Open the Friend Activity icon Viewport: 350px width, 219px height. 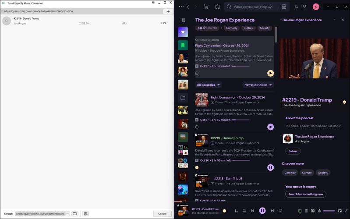304,7
